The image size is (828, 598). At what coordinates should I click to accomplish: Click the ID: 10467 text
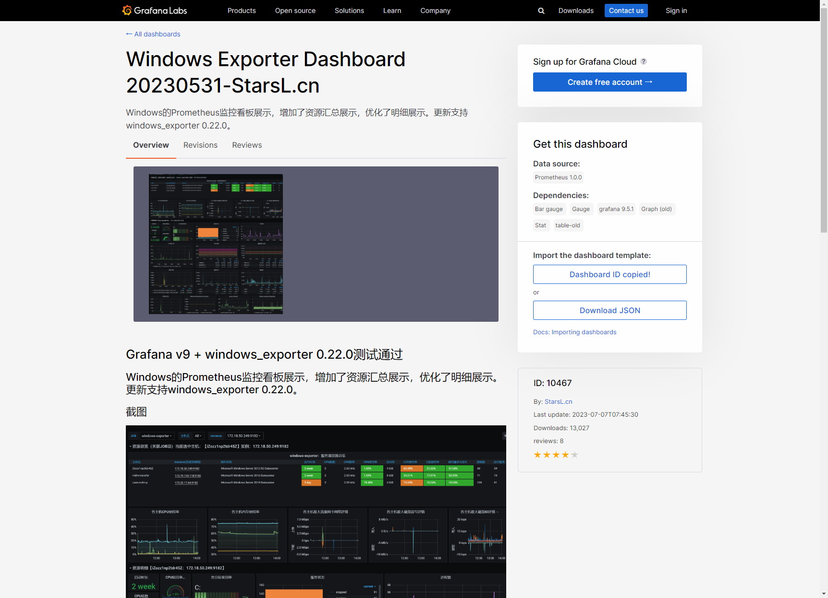click(553, 383)
